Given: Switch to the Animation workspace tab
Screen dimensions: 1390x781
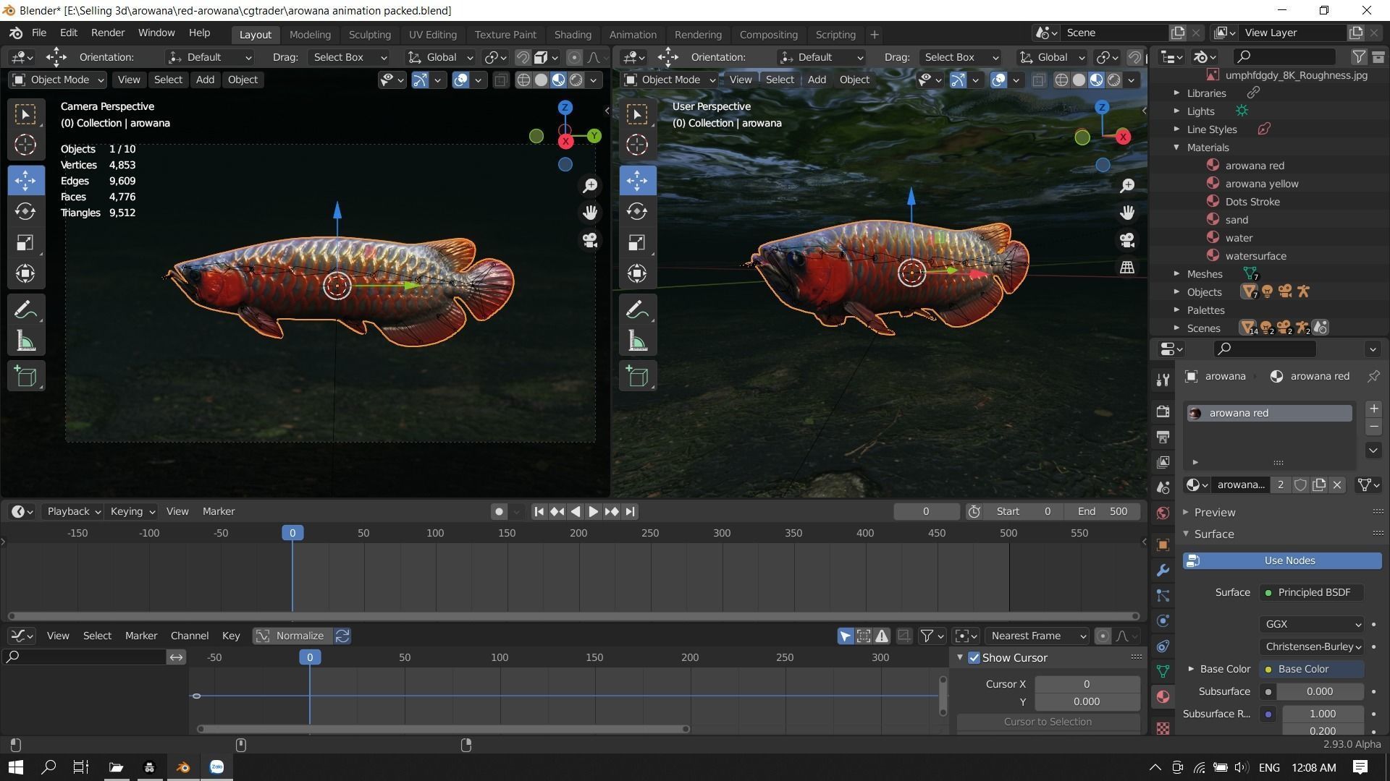Looking at the screenshot, I should [633, 35].
